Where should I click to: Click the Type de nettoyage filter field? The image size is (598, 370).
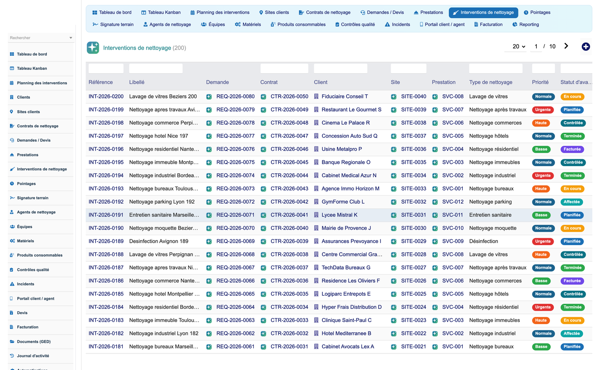click(x=496, y=68)
